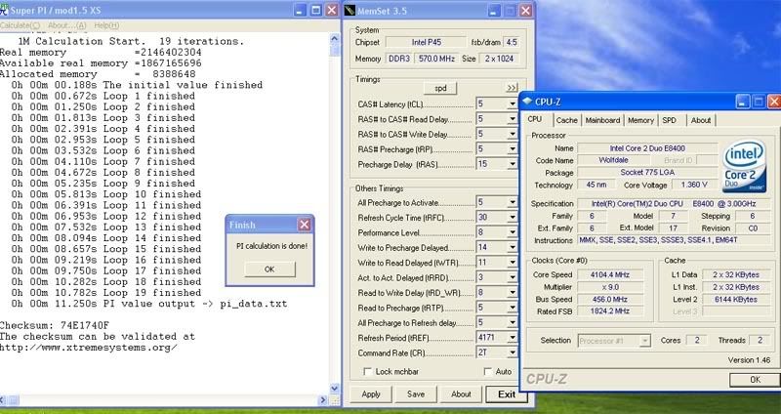Screen dimensions: 781x414
Task: Click the Save button in MemSet
Action: click(416, 394)
